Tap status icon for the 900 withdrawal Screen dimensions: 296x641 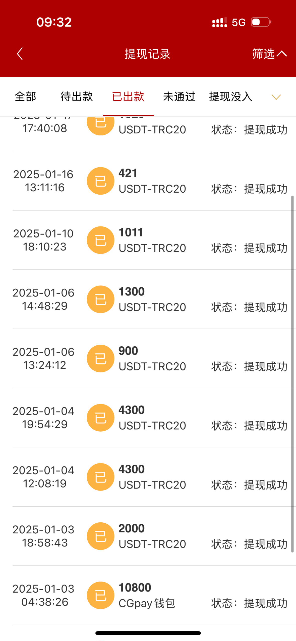100,358
